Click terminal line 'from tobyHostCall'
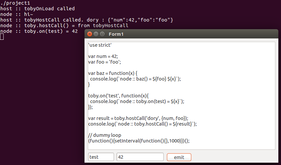 coord(64,26)
